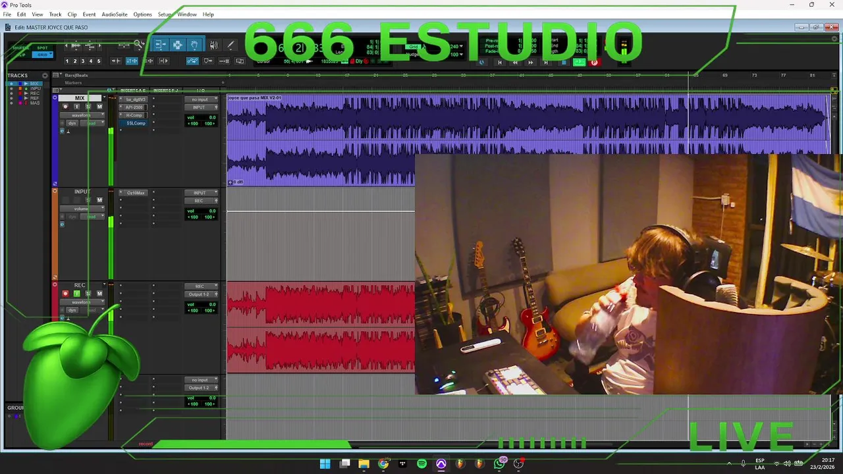Viewport: 843px width, 474px height.
Task: Open File Explorer from the taskbar
Action: point(364,463)
